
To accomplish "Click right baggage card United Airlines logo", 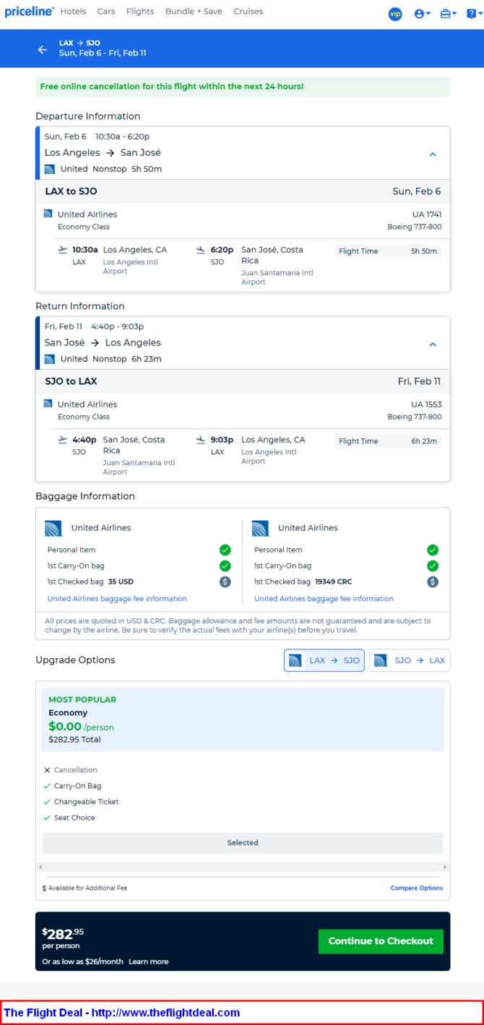I will pyautogui.click(x=261, y=528).
